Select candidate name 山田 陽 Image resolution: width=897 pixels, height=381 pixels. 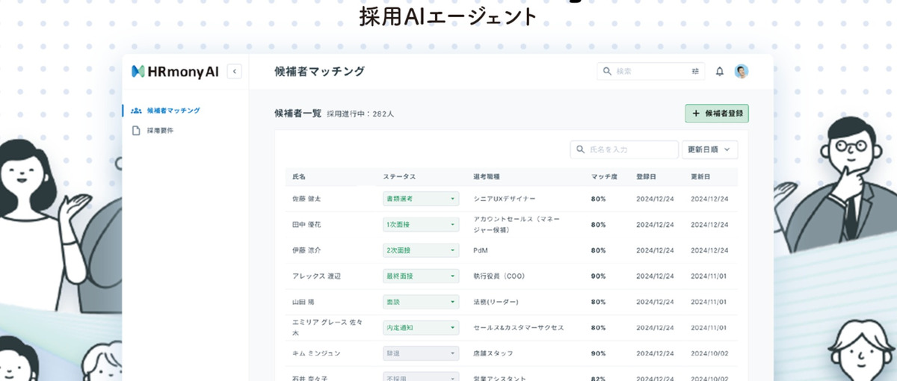[x=303, y=302]
